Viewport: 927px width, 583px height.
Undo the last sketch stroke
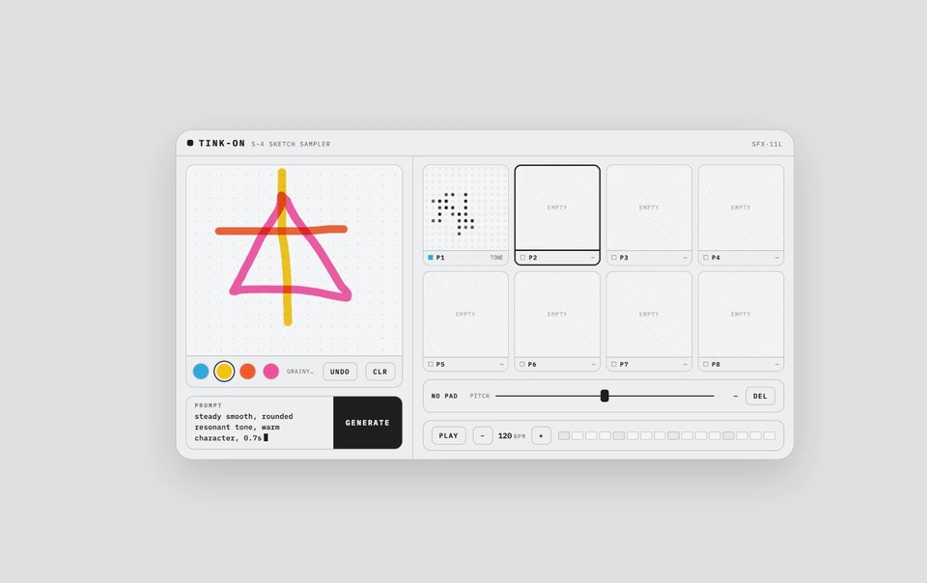[340, 372]
